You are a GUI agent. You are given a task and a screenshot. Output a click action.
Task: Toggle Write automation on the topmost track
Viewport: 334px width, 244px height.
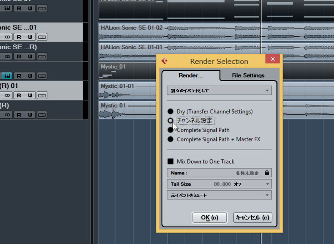30,8
